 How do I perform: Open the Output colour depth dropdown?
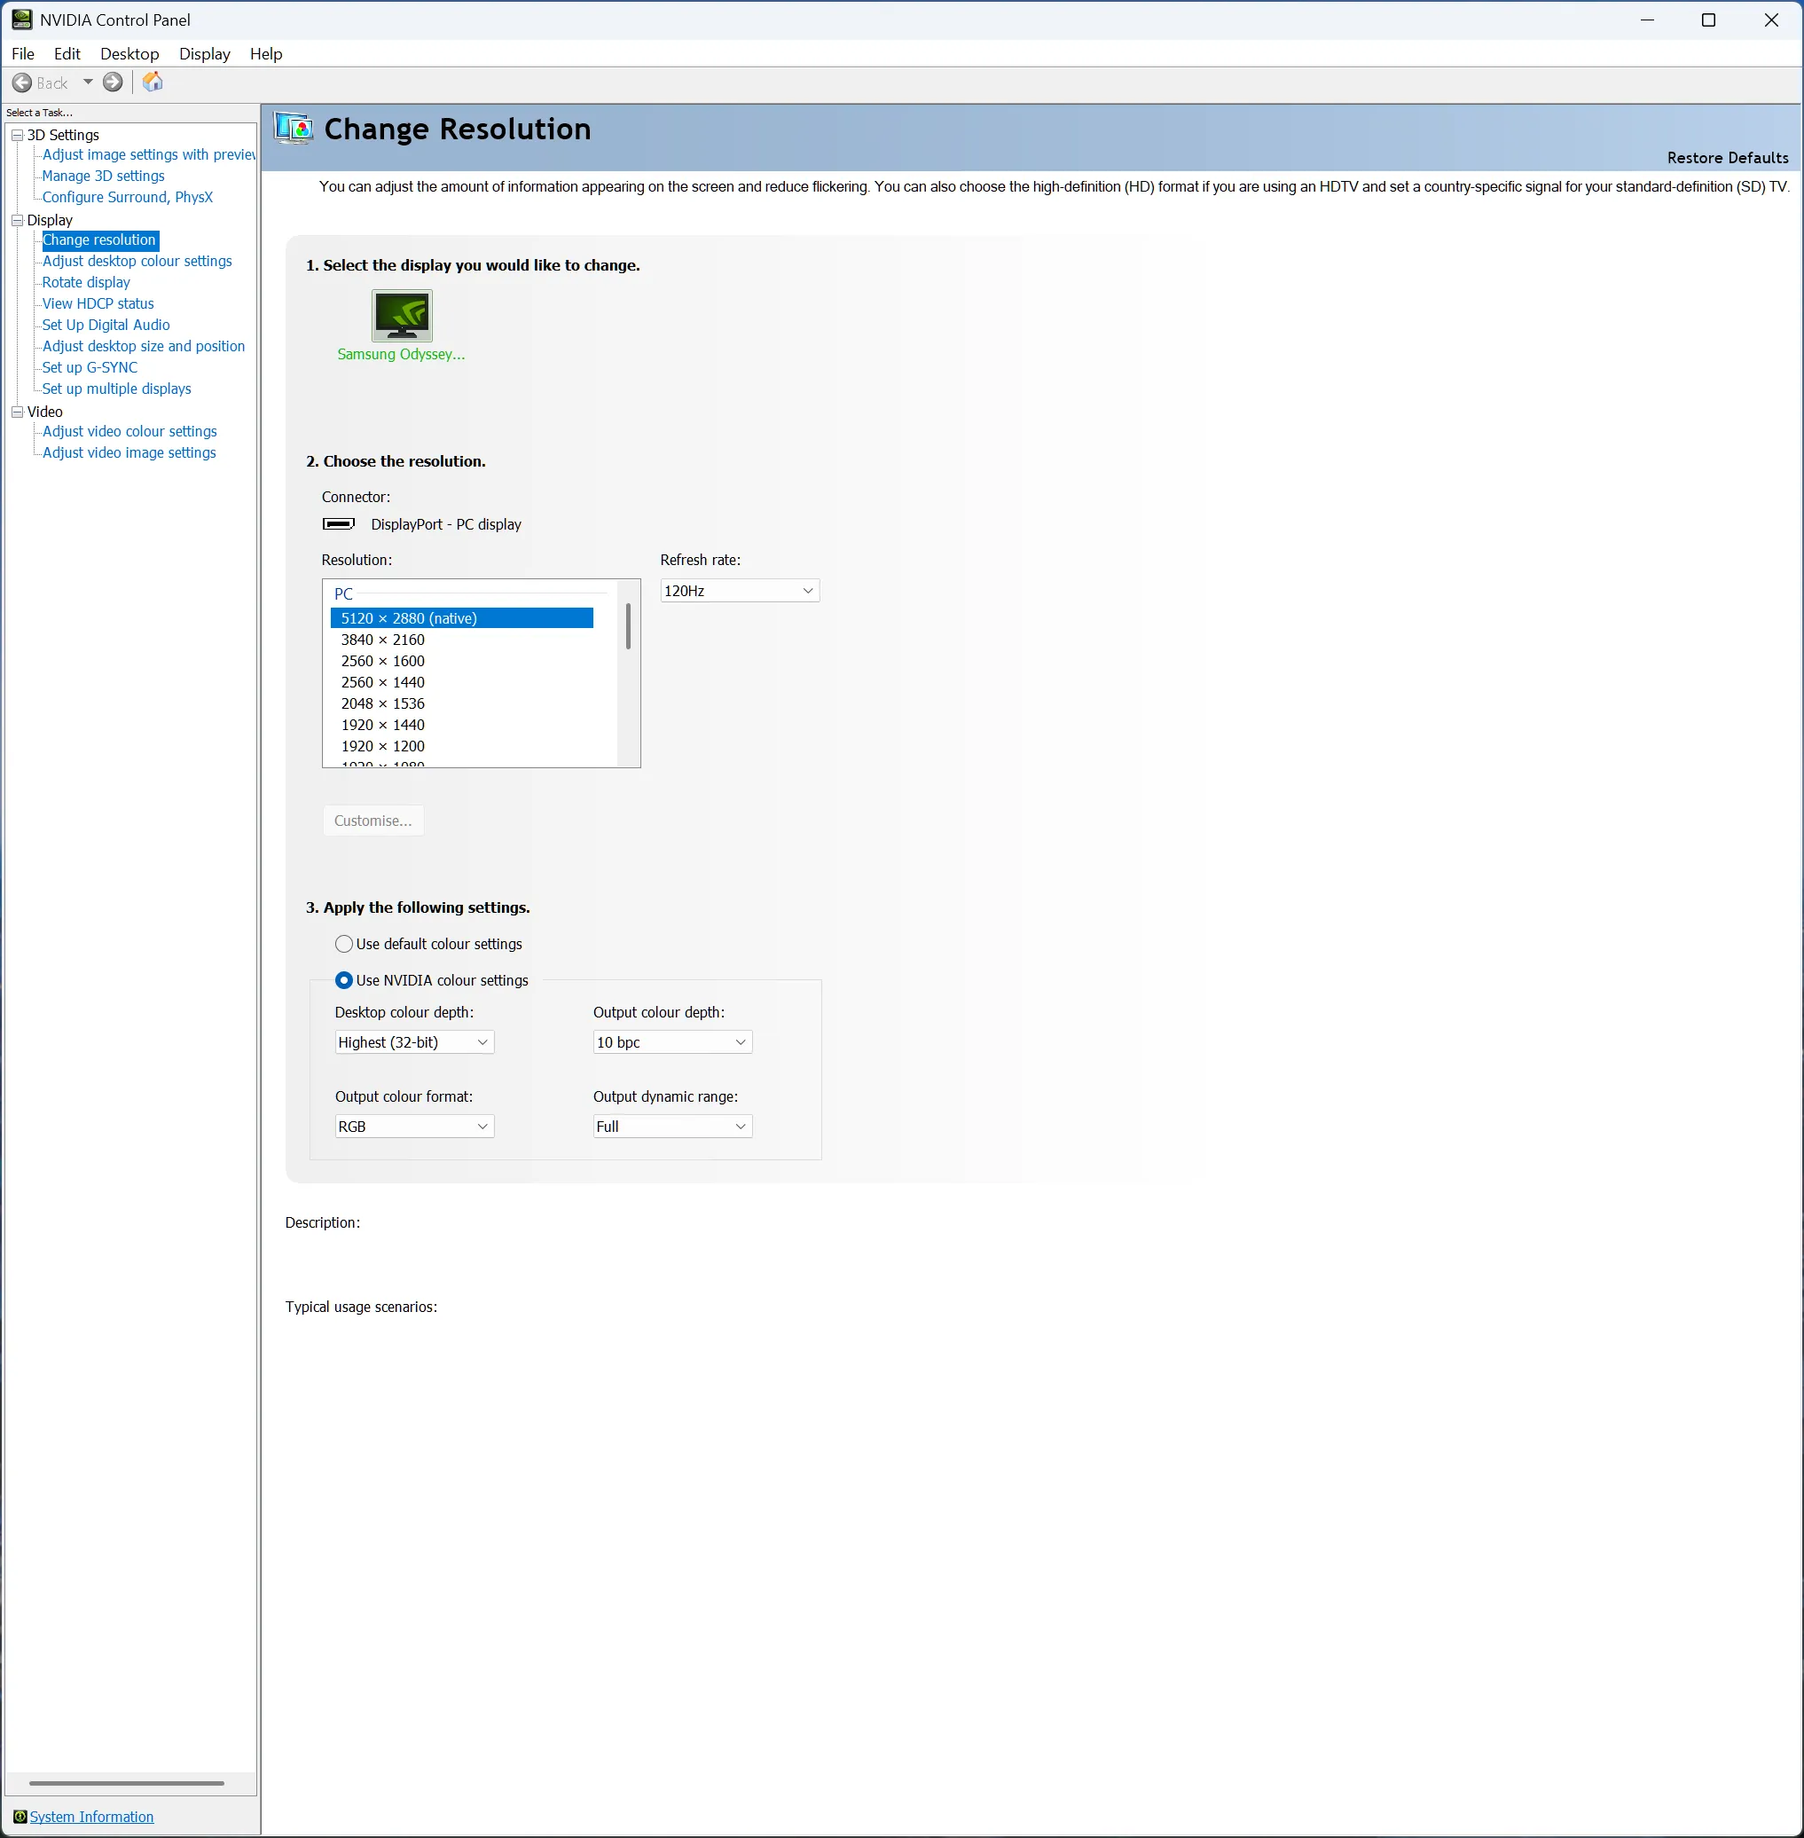(672, 1042)
